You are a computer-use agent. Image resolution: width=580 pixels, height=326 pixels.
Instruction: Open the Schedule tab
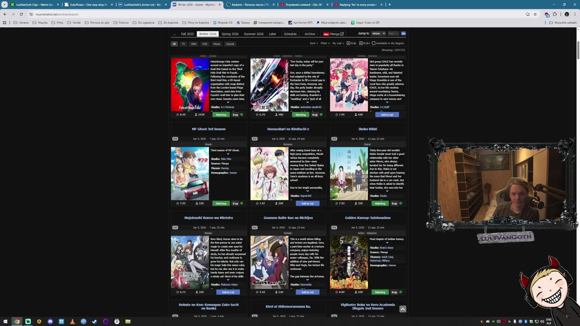click(x=290, y=34)
